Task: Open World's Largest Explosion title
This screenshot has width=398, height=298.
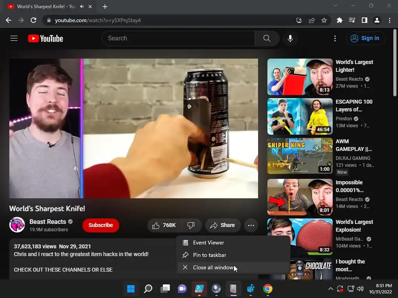Action: 354,226
